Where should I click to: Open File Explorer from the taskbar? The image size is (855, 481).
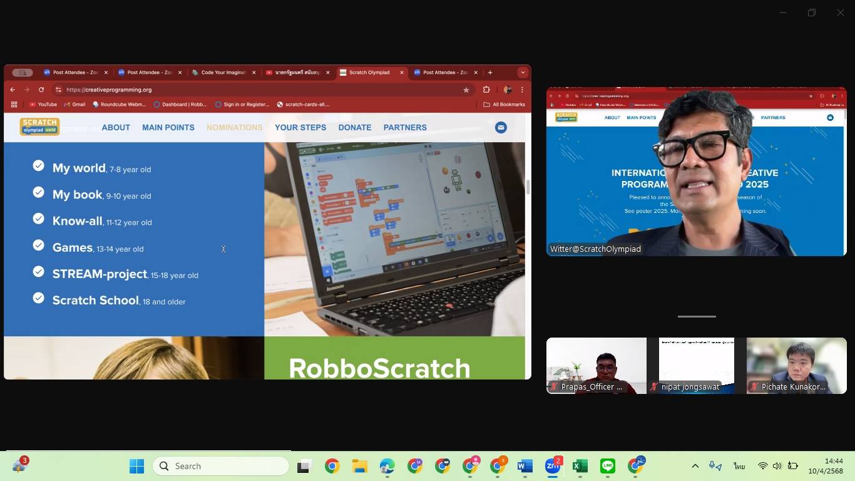pos(359,466)
